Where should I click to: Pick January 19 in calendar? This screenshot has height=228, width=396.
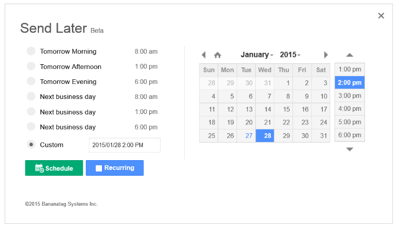click(x=228, y=122)
